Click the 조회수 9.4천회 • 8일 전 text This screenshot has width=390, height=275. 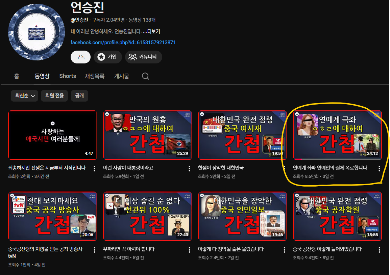(313, 257)
